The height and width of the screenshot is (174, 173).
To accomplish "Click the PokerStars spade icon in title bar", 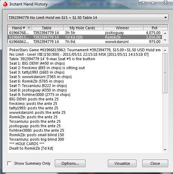I will click(x=5, y=4).
